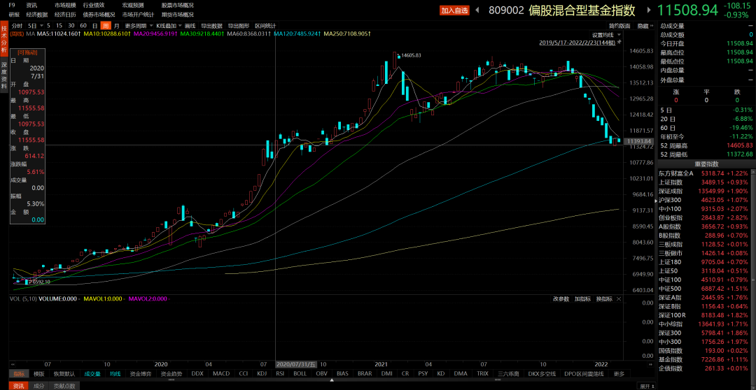
Task: Open the 宏观预测 menu item
Action: [133, 6]
